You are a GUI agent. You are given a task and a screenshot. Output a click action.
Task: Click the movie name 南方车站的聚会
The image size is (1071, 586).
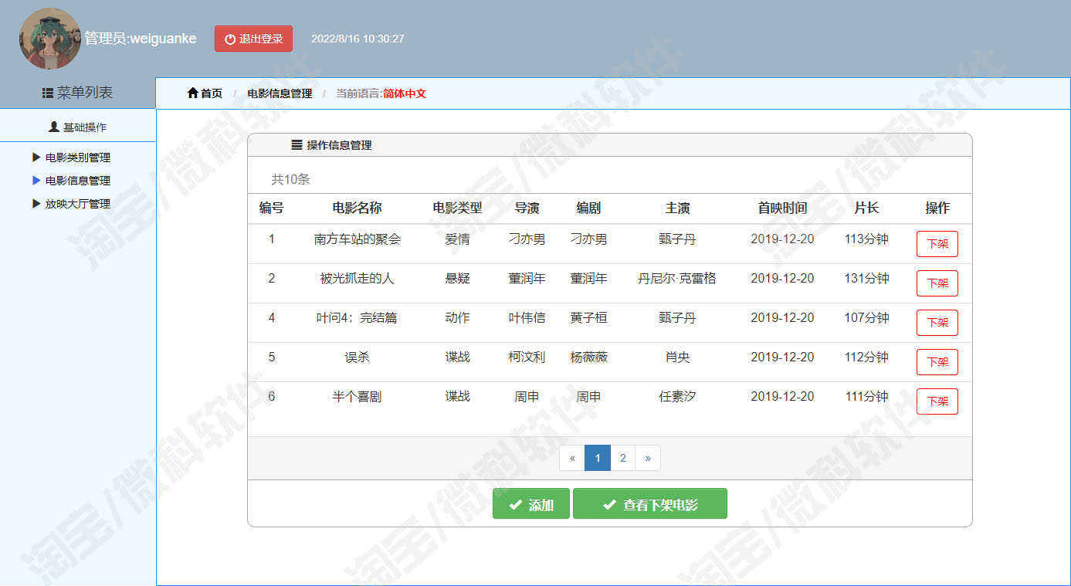point(357,239)
